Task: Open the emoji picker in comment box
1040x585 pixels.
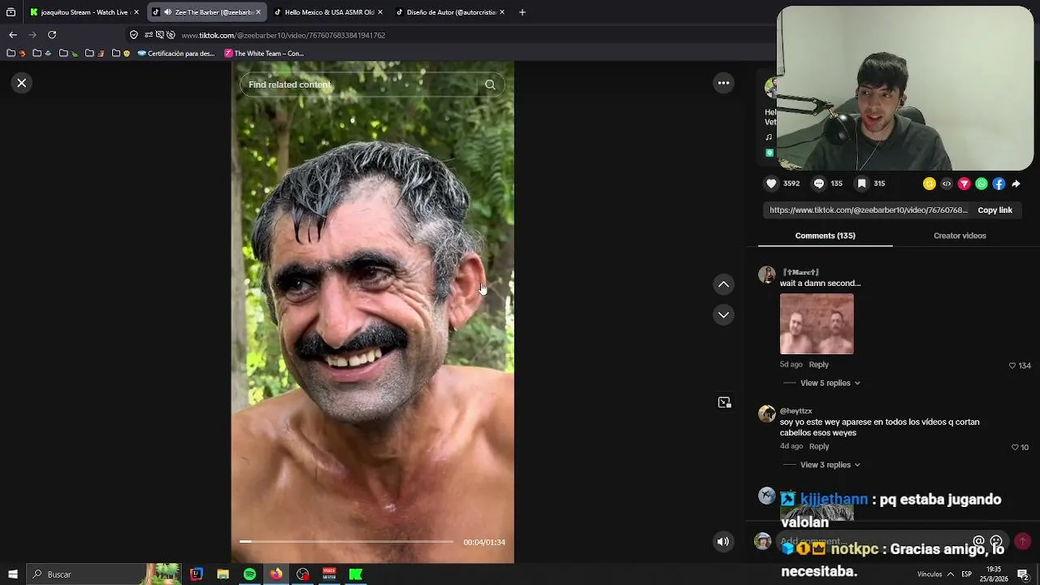Action: pos(996,541)
